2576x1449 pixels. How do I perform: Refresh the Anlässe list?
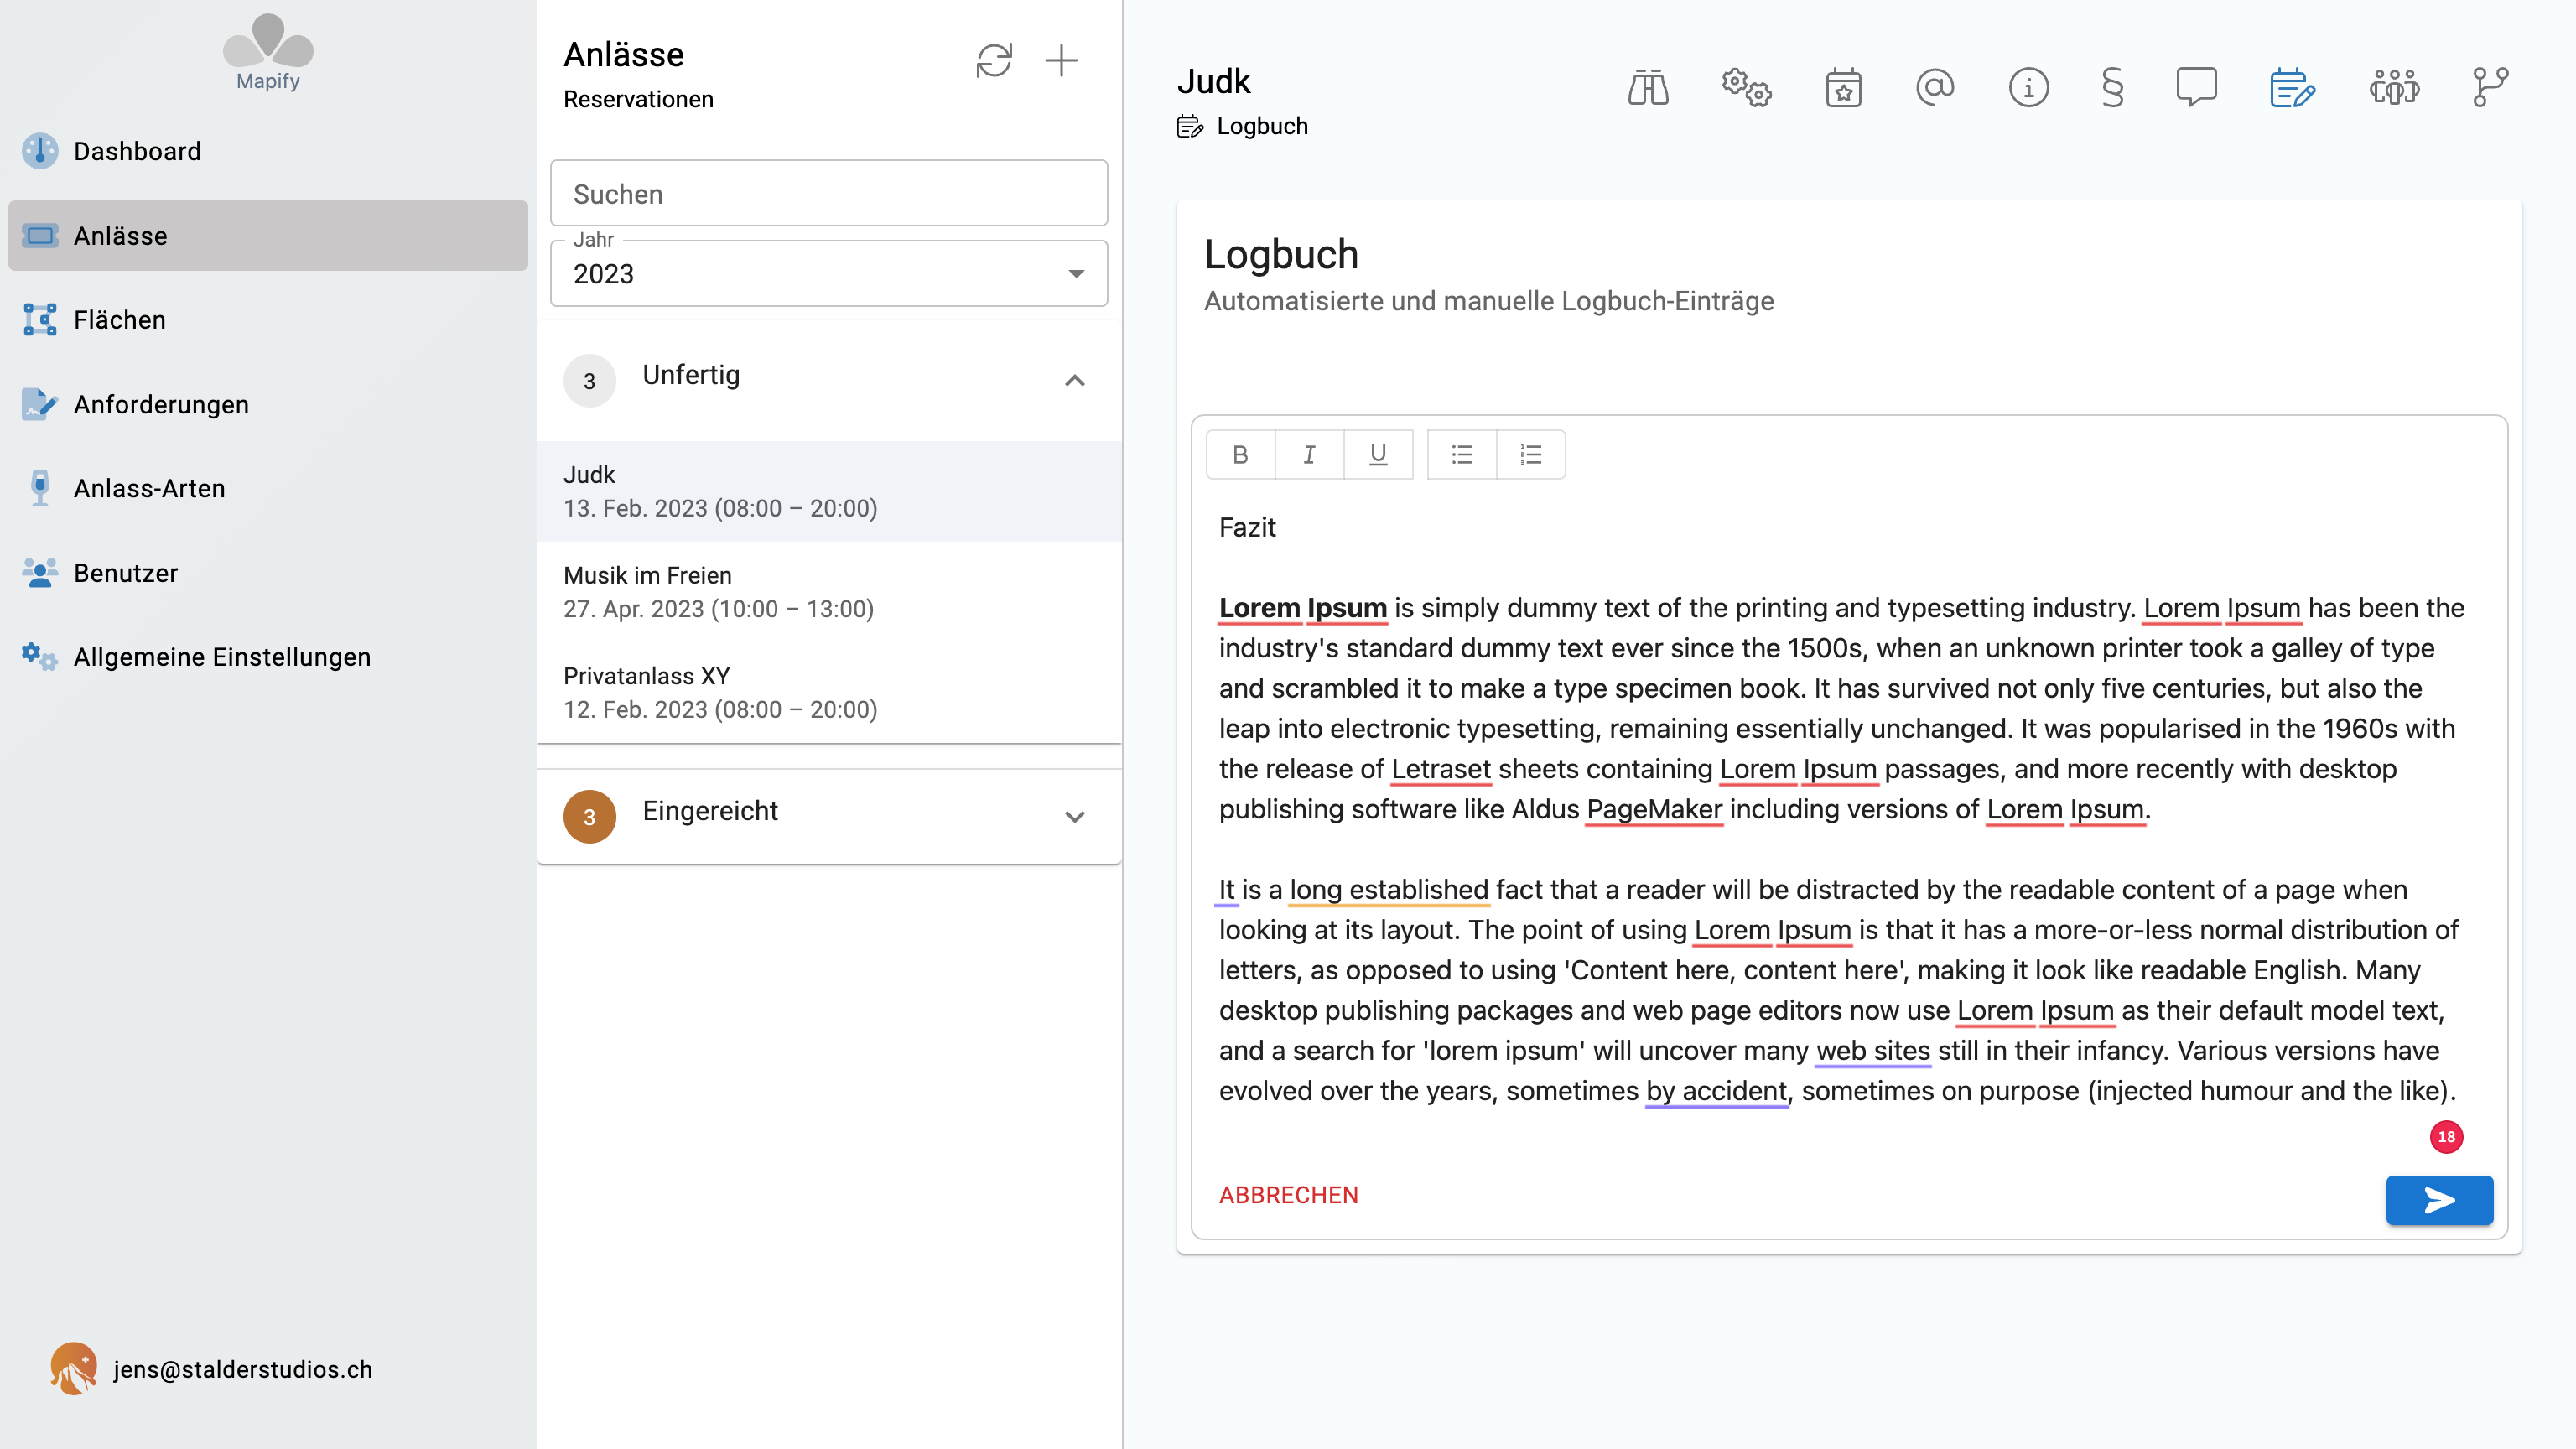tap(995, 61)
